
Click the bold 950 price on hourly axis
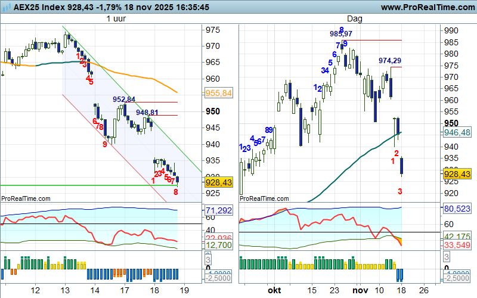pos(213,111)
